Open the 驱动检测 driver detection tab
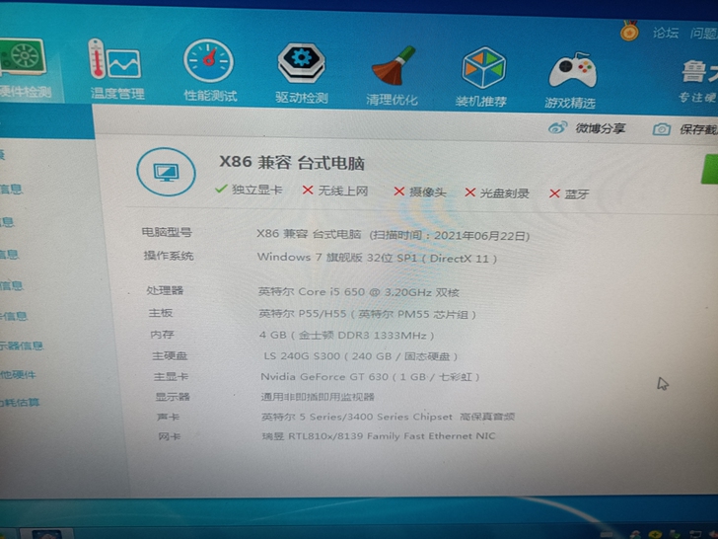718x539 pixels. click(x=302, y=72)
